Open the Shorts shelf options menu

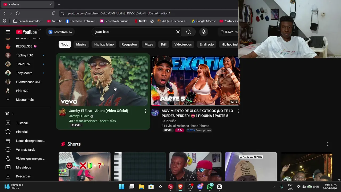coord(328,144)
